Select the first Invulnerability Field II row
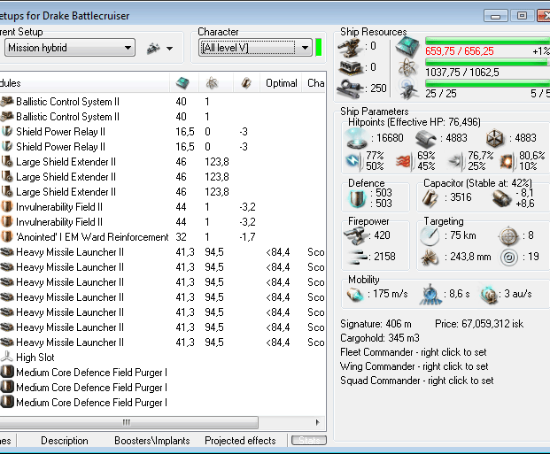550x454 pixels. pyautogui.click(x=163, y=207)
